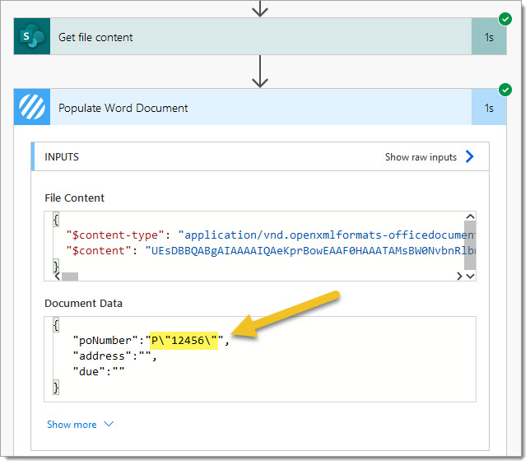The height and width of the screenshot is (465, 530).
Task: Click the highlighted poNumber value in Document Data
Action: pyautogui.click(x=184, y=339)
